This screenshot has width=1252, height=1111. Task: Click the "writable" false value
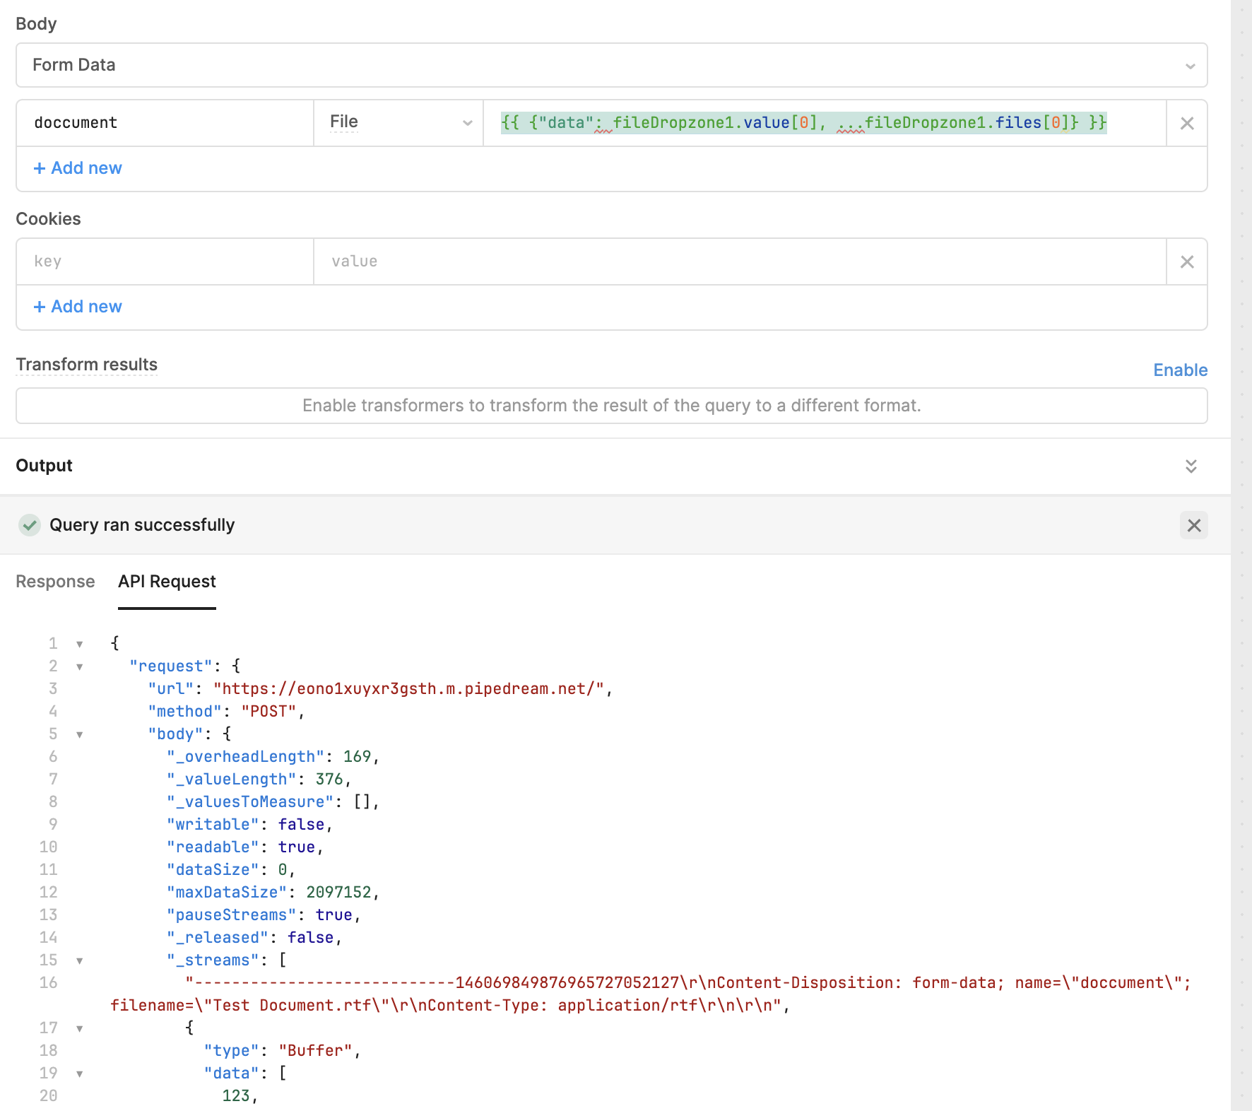(301, 825)
